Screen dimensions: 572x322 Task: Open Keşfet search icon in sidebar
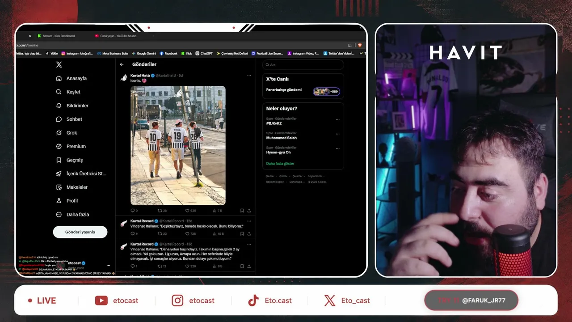tap(59, 92)
